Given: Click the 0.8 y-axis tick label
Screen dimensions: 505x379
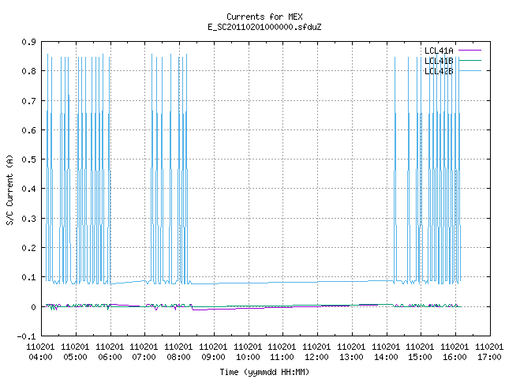Looking at the screenshot, I should 28,71.
